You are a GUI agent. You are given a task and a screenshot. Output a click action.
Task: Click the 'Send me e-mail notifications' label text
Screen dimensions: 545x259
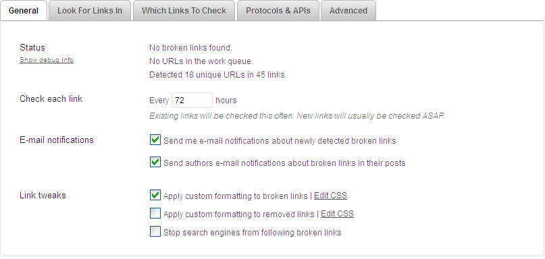(280, 141)
